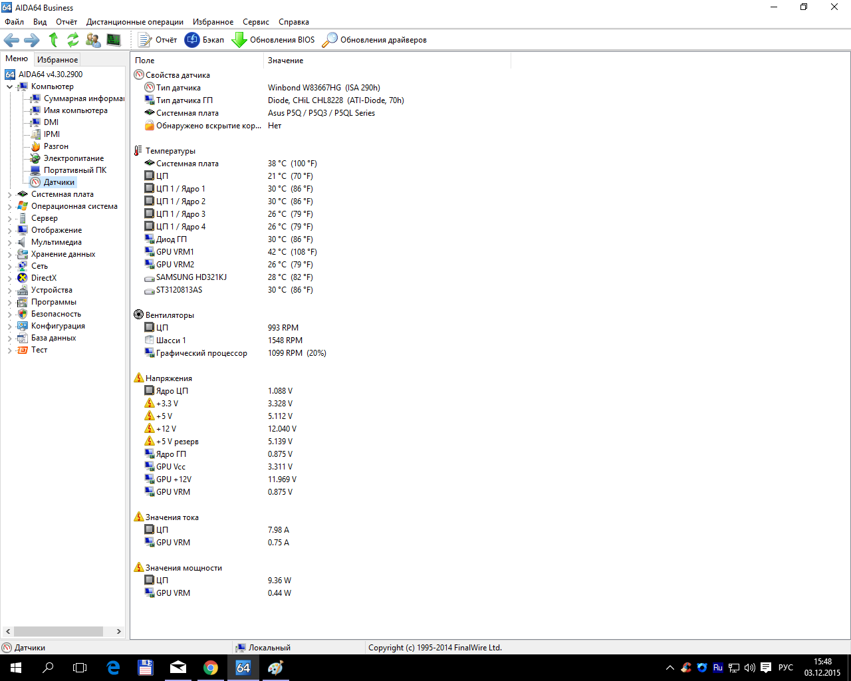This screenshot has height=681, width=851.
Task: Open the remote users manager icon
Action: point(93,40)
